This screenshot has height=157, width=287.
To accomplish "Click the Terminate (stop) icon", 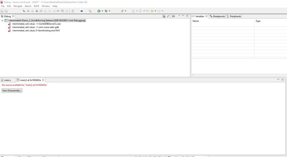I will pos(36,11).
